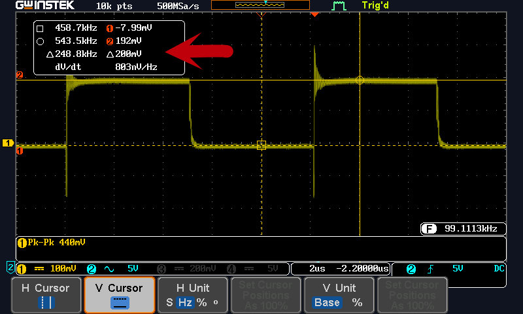Click the acquisition mode waveform icon

(339, 5)
